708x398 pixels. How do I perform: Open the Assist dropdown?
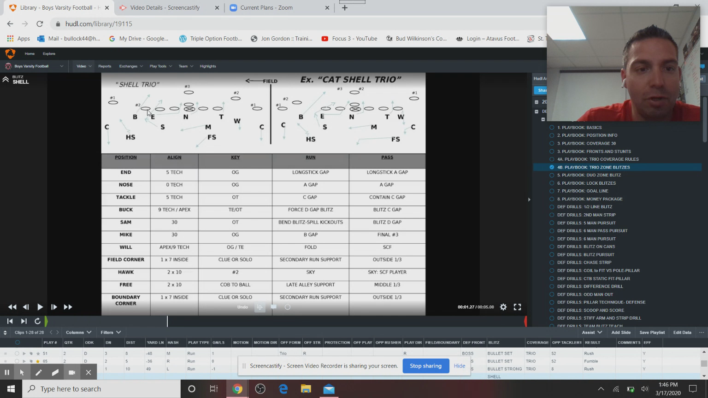tap(592, 332)
